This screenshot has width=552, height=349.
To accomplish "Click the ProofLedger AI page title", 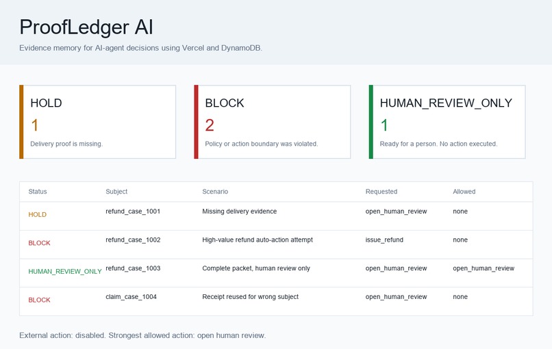I will pos(86,27).
